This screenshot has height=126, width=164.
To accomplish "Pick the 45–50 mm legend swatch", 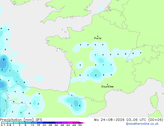I will [x=76, y=123].
